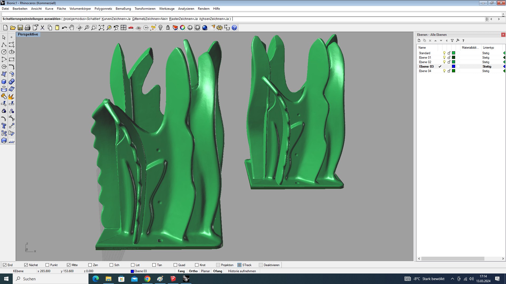Select the Undo arrow icon
The image size is (506, 284).
(64, 28)
